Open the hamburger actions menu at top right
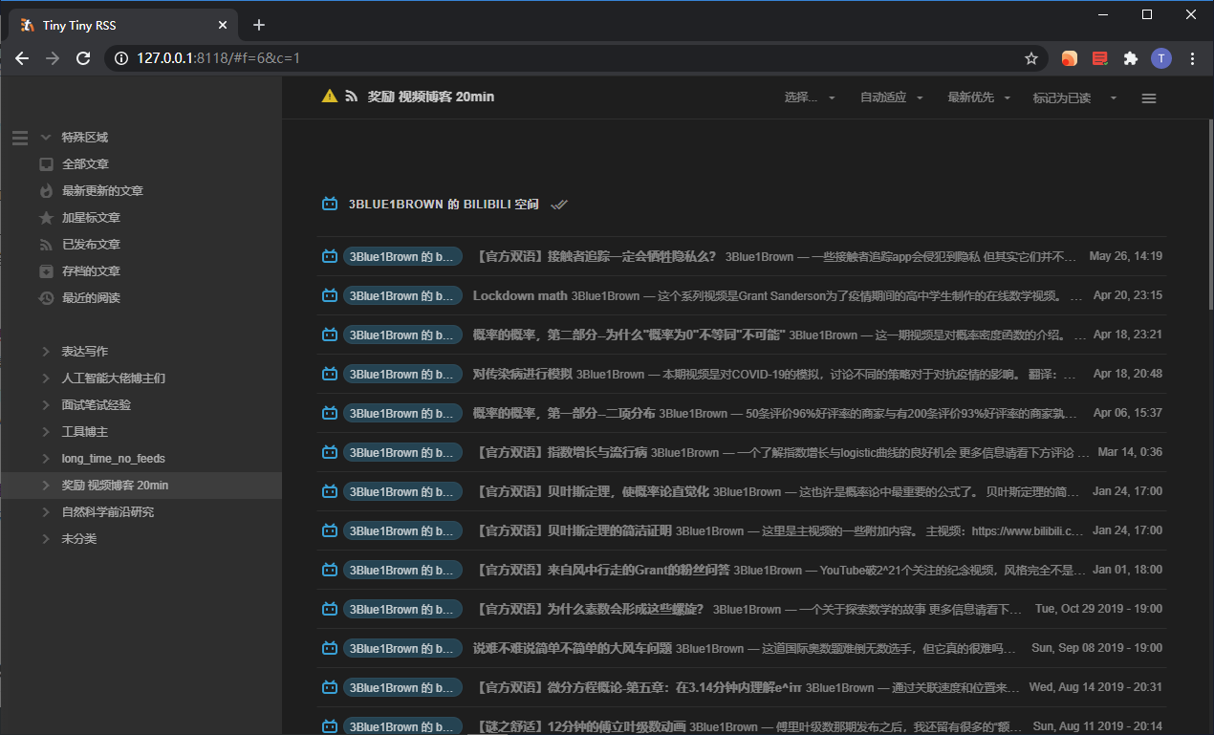 pos(1149,97)
